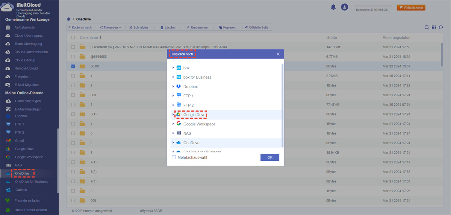Image resolution: width=451 pixels, height=215 pixels.
Task: Click Kopieren nach in the toolbar
Action: [80, 27]
